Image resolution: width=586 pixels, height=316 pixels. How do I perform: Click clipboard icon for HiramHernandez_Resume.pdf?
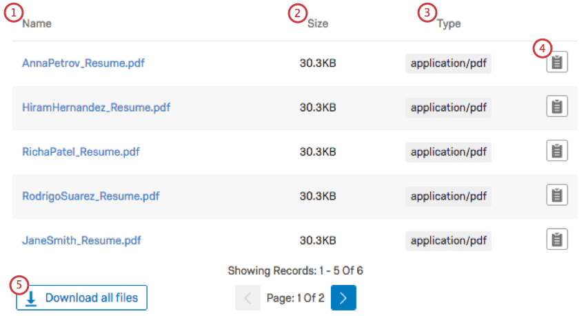coord(557,107)
